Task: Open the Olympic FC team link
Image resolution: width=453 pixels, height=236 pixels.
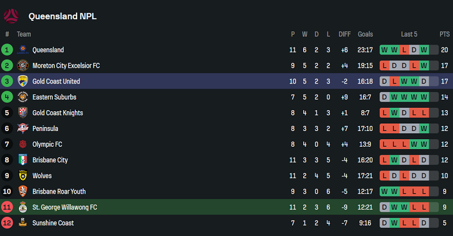Action: pyautogui.click(x=47, y=144)
